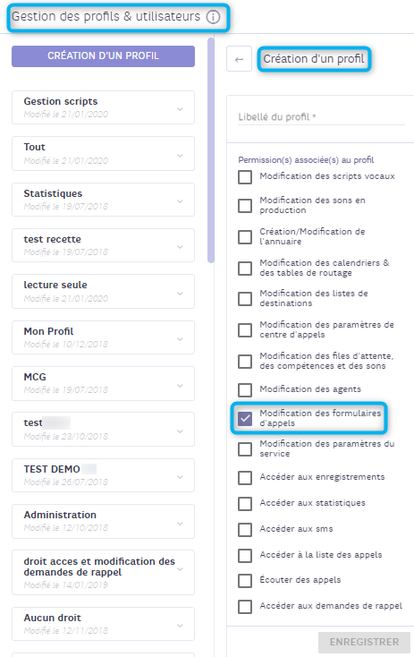The image size is (414, 657).
Task: Click the back arrow icon
Action: click(x=239, y=59)
